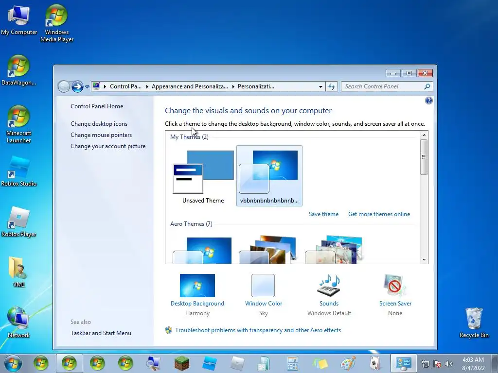Expand the address bar history dropdown
Screen dimensions: 498x373
point(320,86)
